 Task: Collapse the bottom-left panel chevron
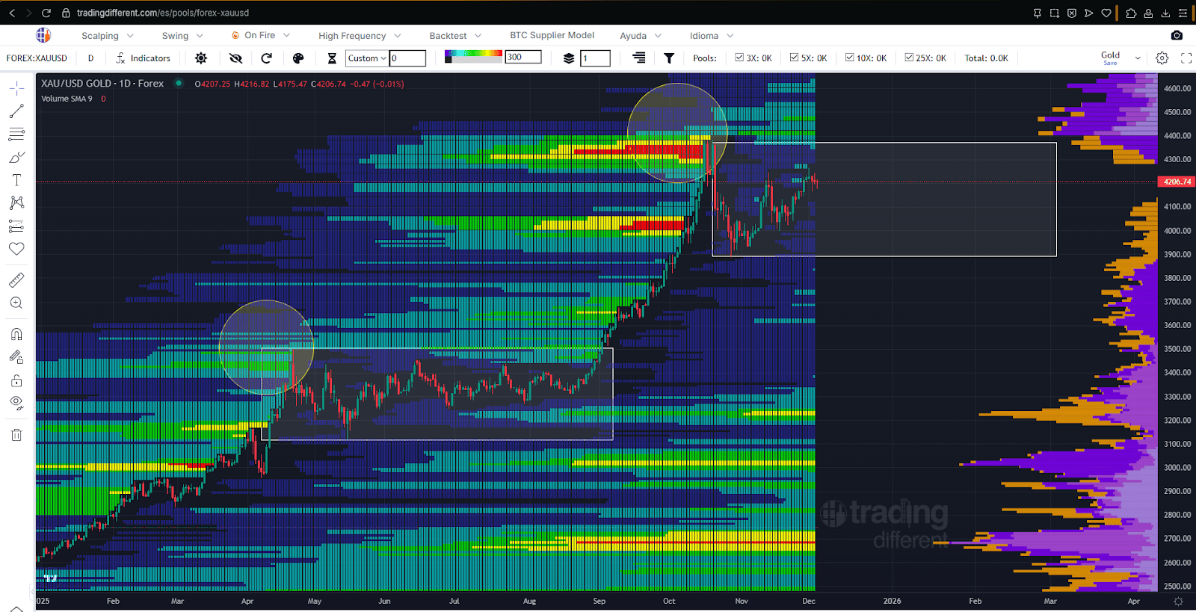(x=16, y=608)
